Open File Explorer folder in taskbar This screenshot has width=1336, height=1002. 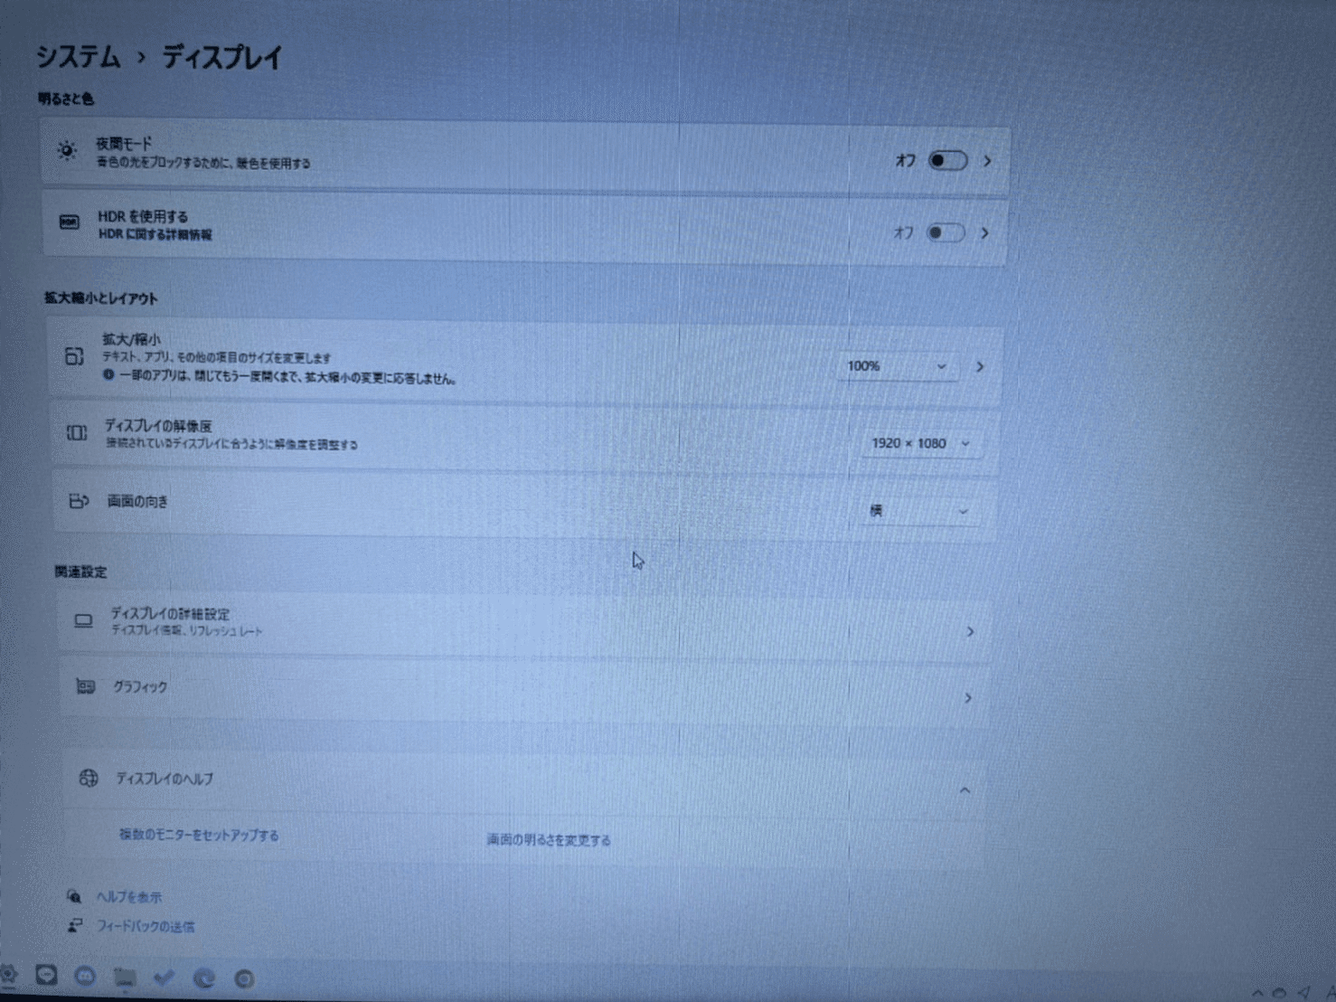(125, 977)
